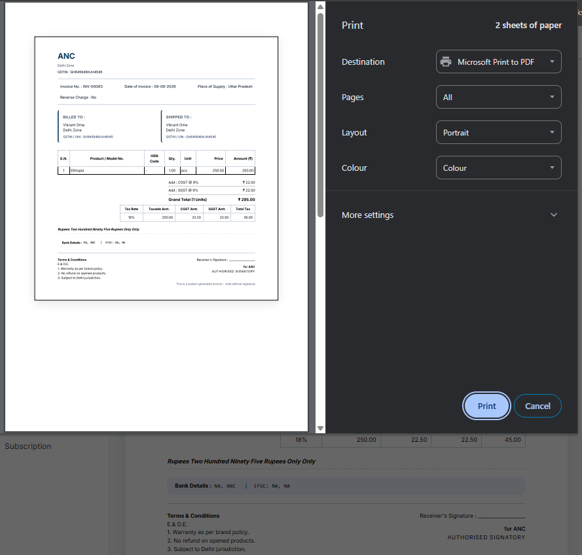Click 'Reverse Charge : No' in preview
This screenshot has height=555, width=582.
pos(78,98)
